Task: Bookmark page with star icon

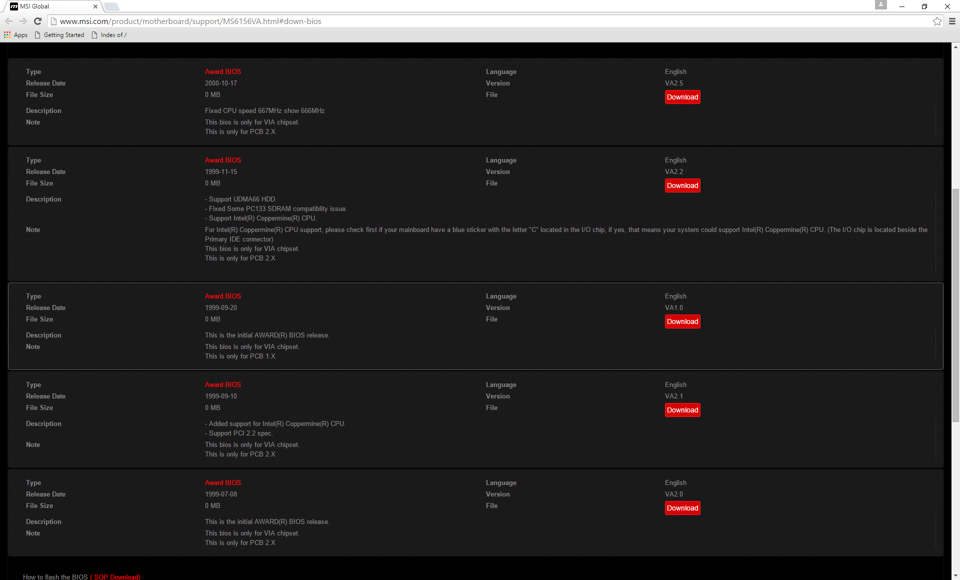Action: (x=937, y=21)
